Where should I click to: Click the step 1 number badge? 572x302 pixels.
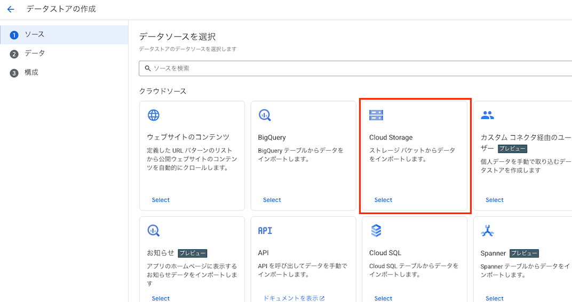coord(14,35)
